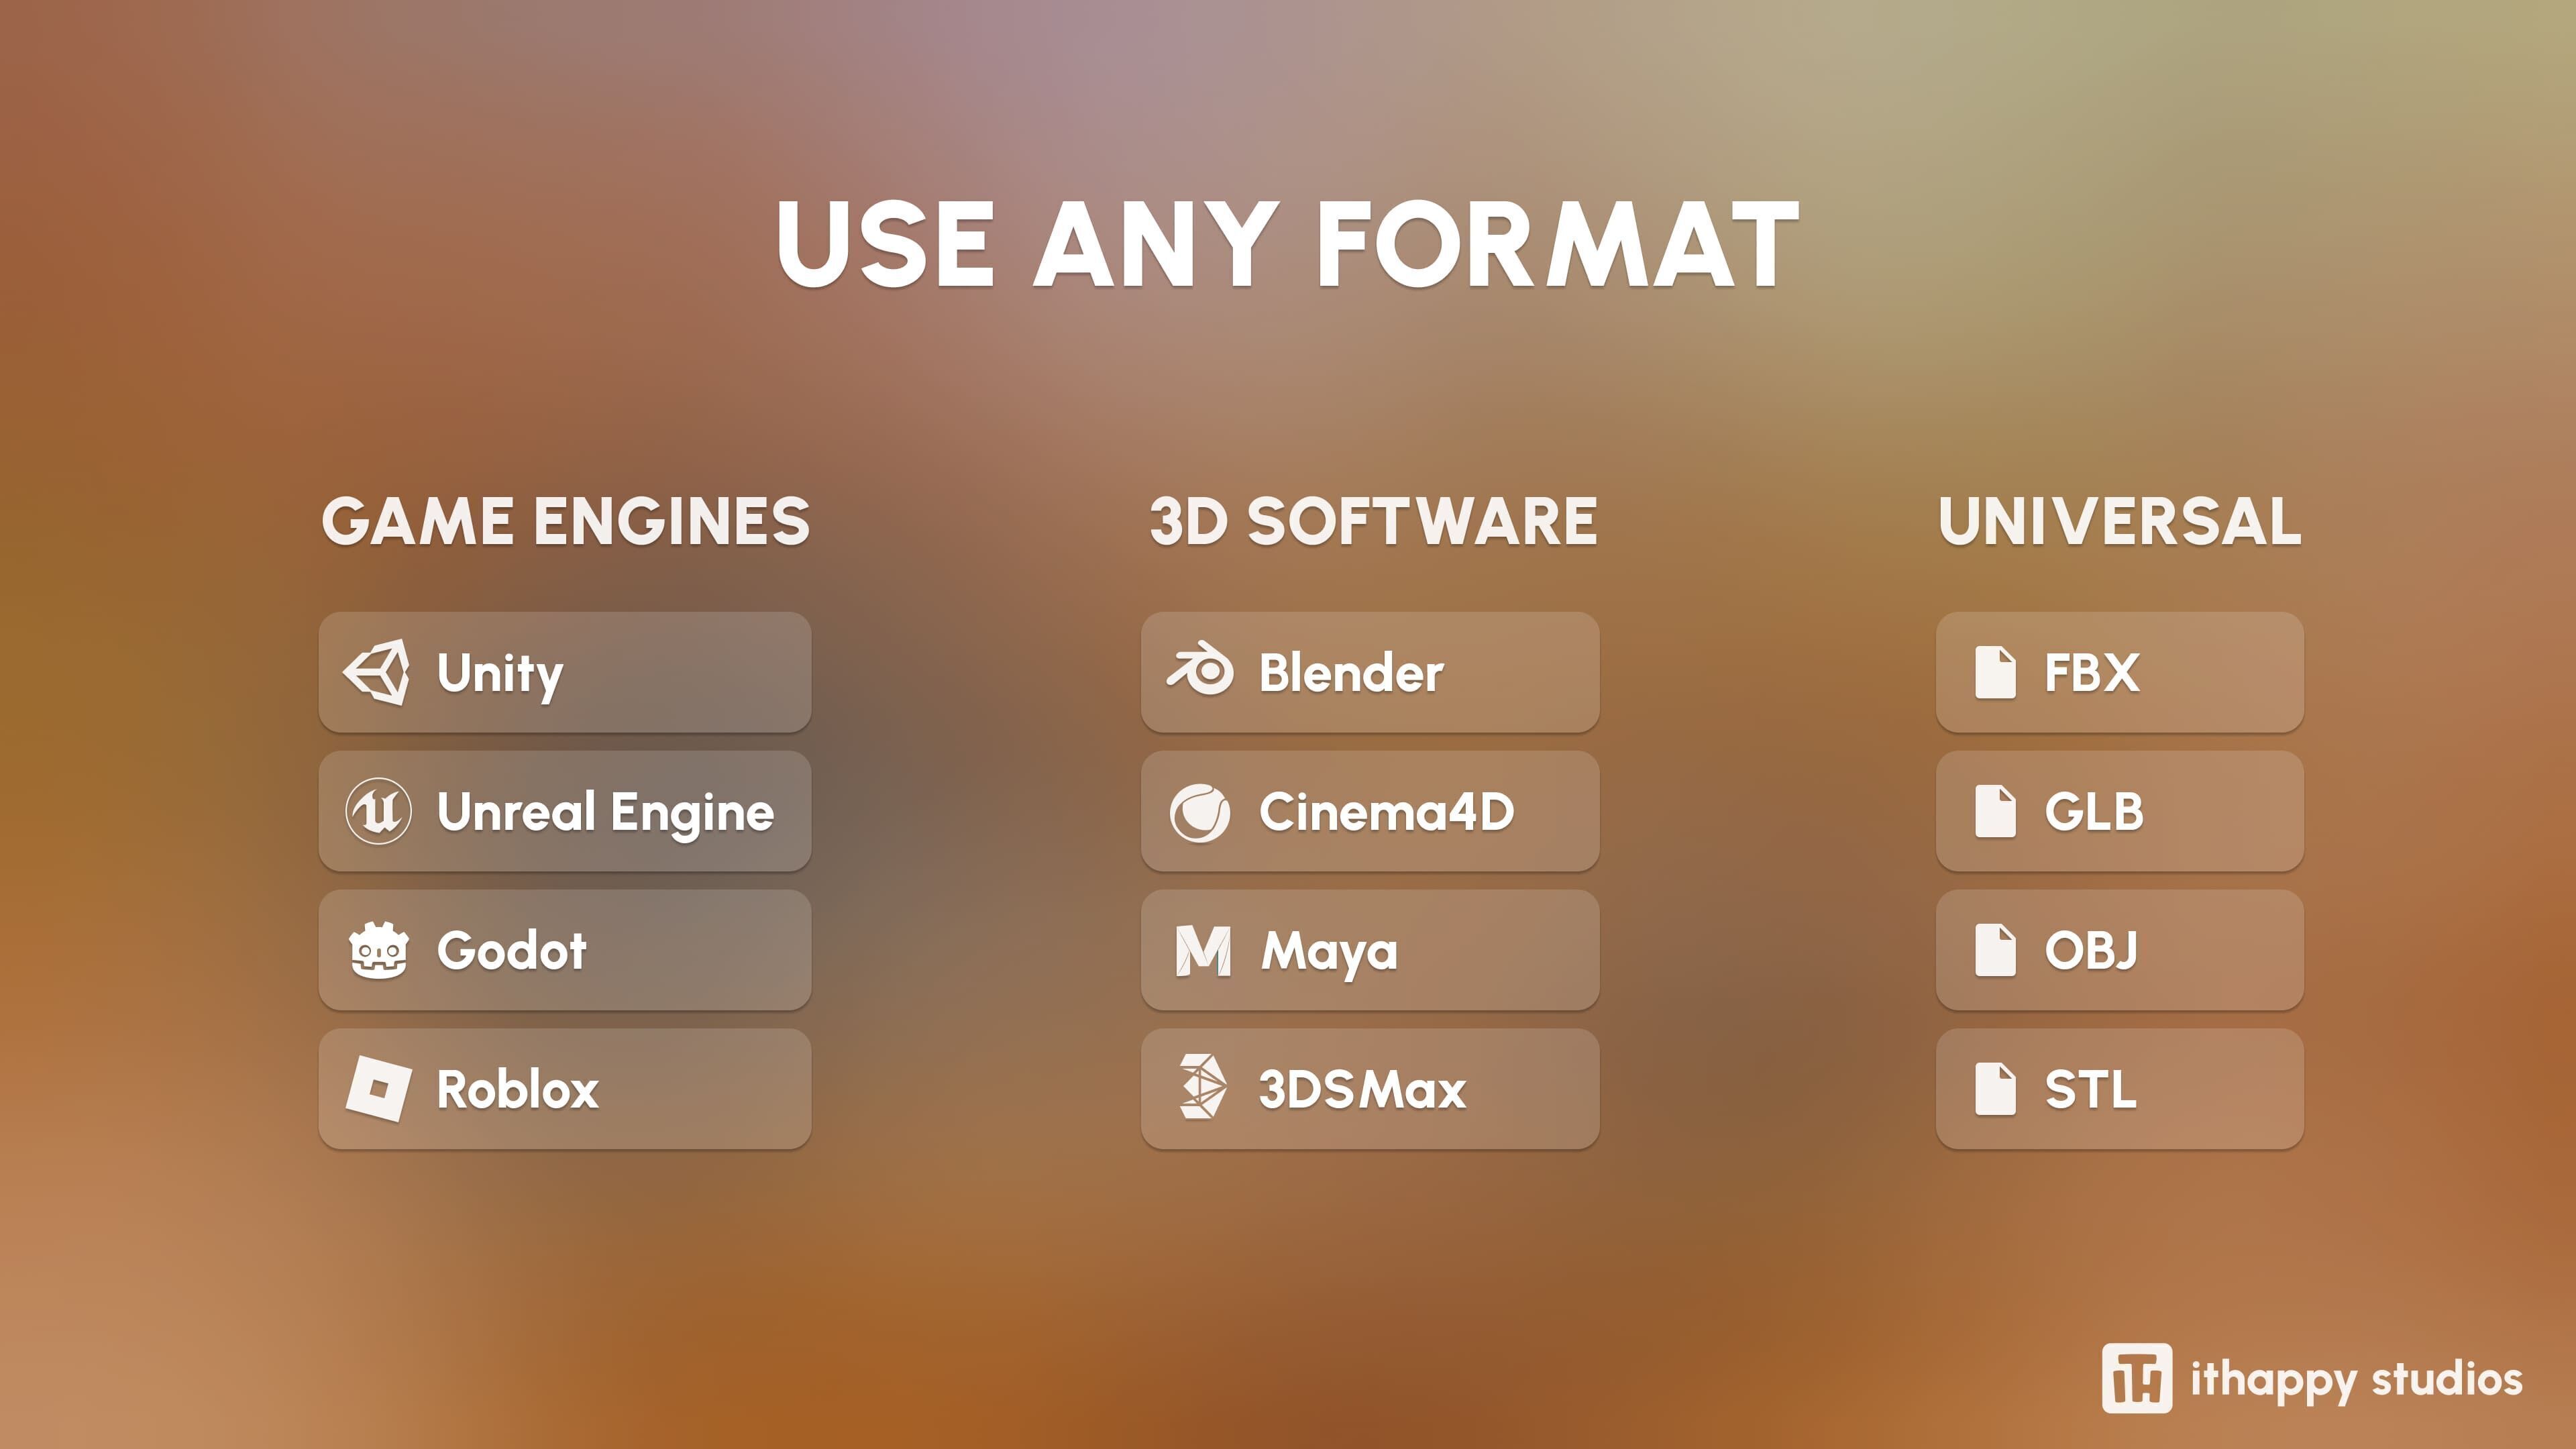Click the Godot robot head icon
The width and height of the screenshot is (2576, 1449).
[378, 950]
